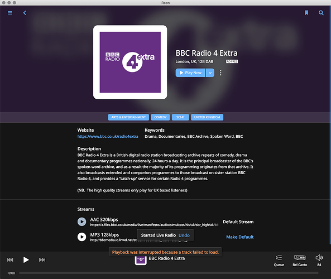This screenshot has height=279, width=331.
Task: Play the AAC 320kbps stream
Action: [81, 222]
